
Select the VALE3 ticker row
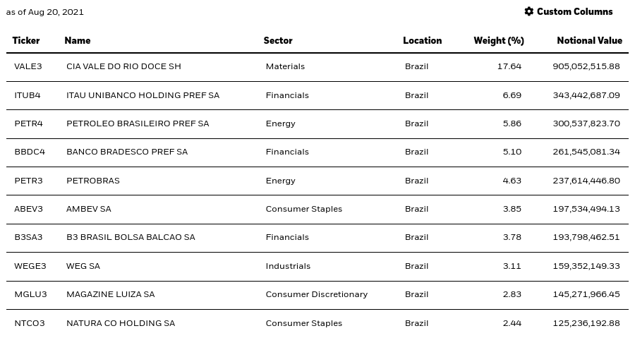(x=317, y=67)
